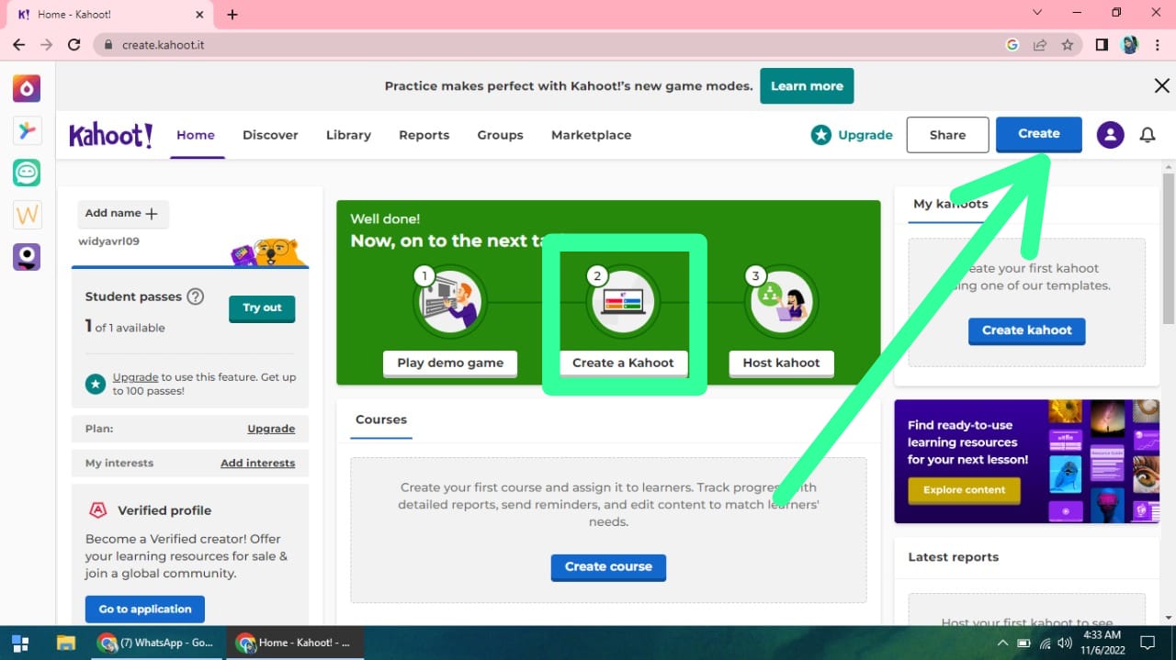The width and height of the screenshot is (1176, 660).
Task: Click the Create kahoot button
Action: coord(1026,331)
